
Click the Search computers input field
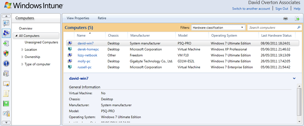pyautogui.click(x=273, y=28)
